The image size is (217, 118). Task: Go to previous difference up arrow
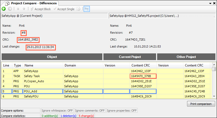click(24, 9)
